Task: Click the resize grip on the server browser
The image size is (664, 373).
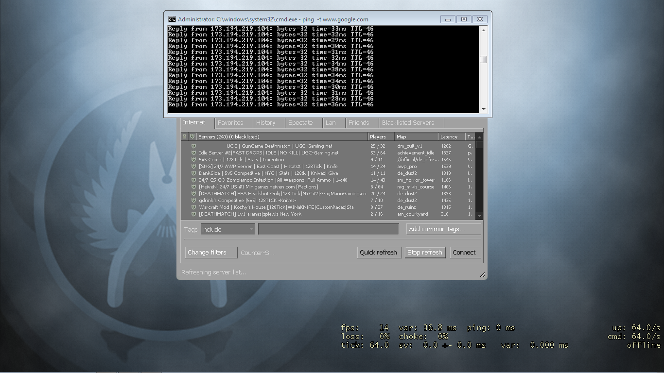Action: coord(482,275)
